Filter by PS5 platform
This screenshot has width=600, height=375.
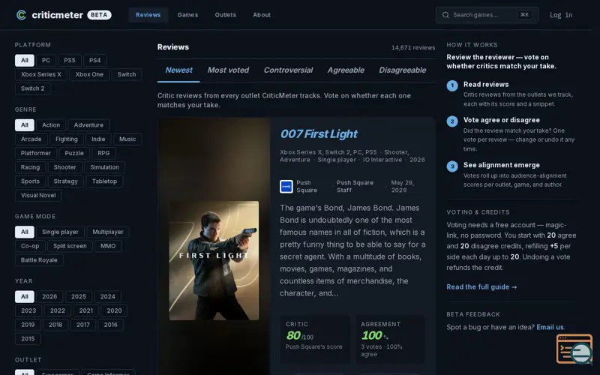(70, 61)
